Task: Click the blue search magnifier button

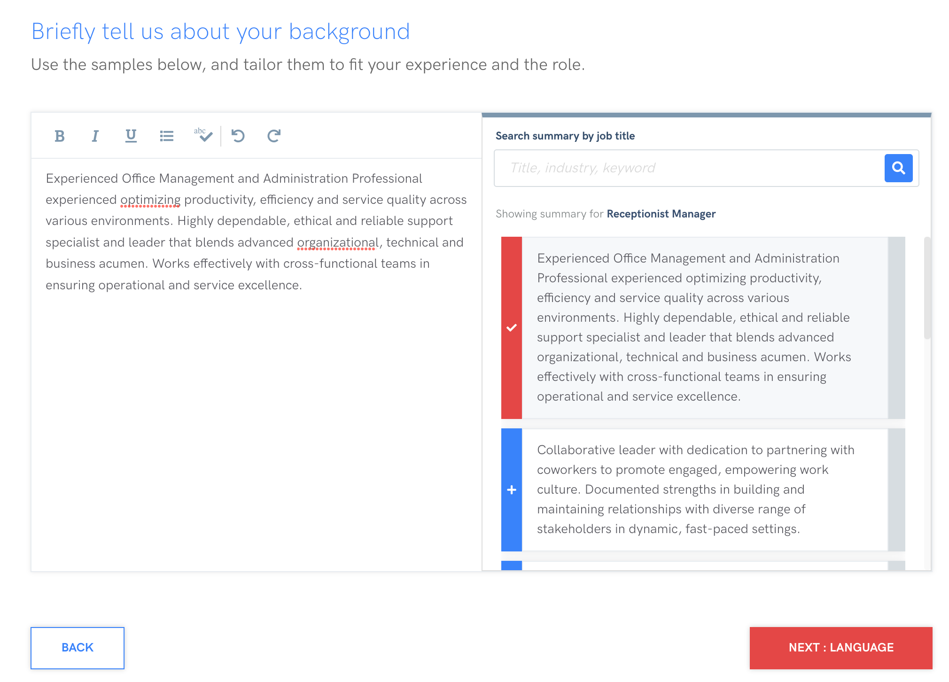Action: tap(898, 168)
